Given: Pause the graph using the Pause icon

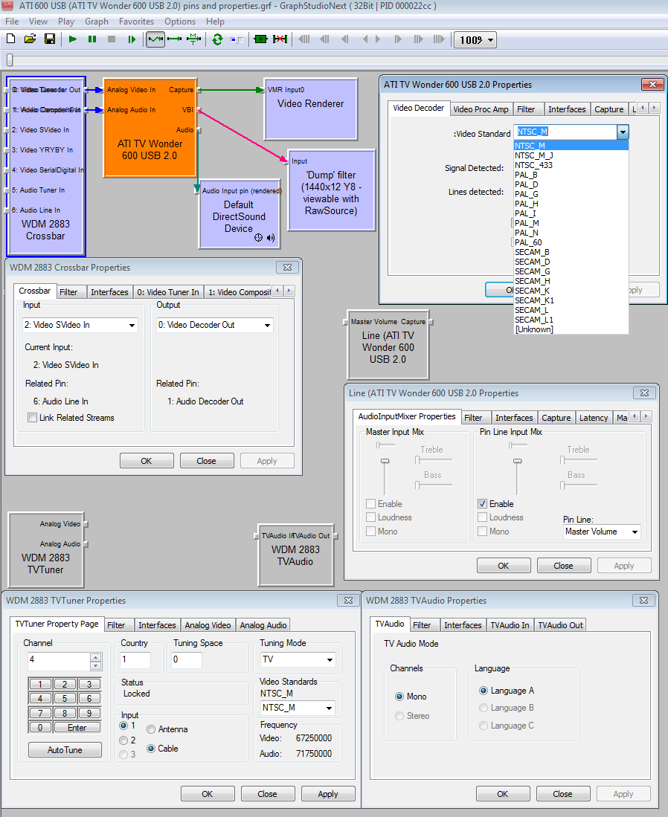Looking at the screenshot, I should (92, 39).
